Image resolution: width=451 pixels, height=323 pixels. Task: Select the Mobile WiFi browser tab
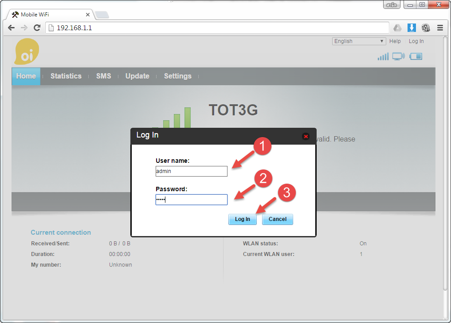pos(51,14)
